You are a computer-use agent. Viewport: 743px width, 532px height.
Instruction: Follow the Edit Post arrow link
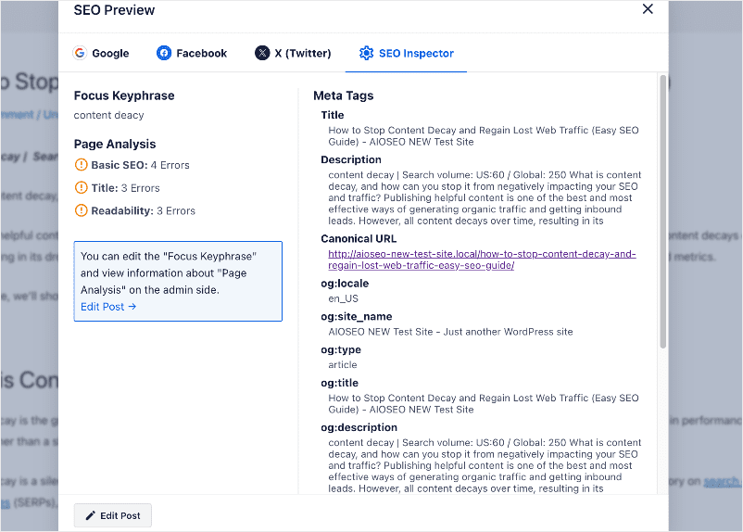pos(108,307)
